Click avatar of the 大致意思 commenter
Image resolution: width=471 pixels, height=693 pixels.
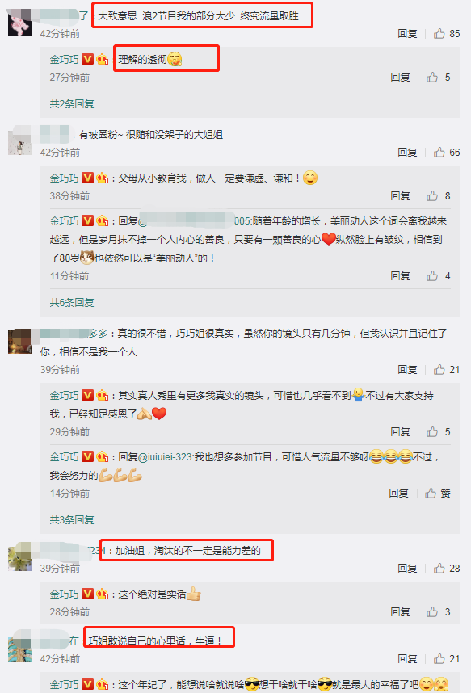point(20,23)
